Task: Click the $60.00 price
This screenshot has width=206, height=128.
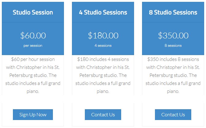Action: pos(33,35)
